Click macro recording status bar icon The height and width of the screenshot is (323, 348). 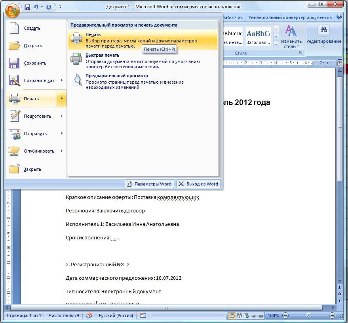coord(143,315)
